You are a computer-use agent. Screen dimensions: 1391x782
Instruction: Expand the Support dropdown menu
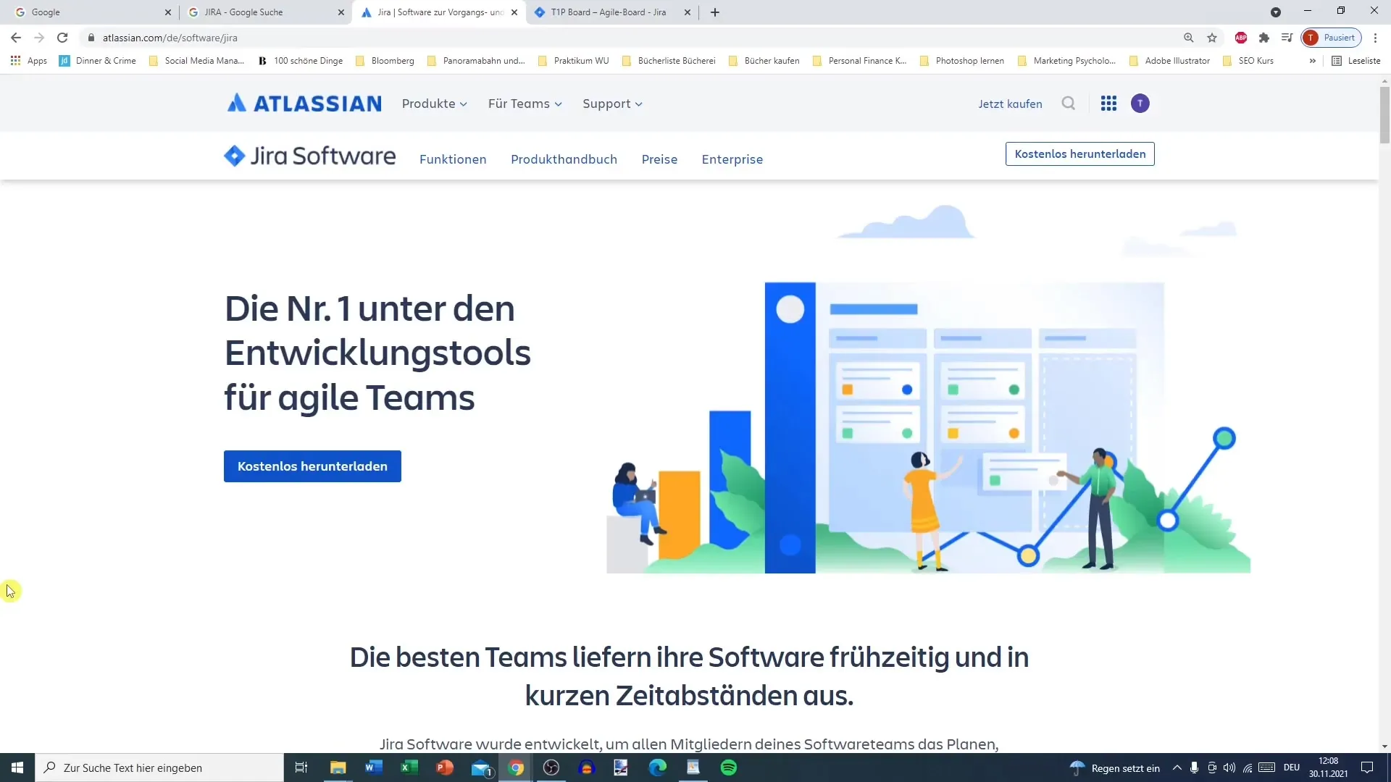[613, 104]
